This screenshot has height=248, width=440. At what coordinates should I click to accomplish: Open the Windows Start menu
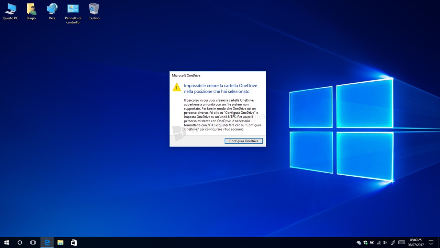pos(7,242)
